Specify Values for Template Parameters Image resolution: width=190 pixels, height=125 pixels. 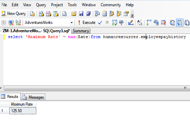click(x=140, y=23)
